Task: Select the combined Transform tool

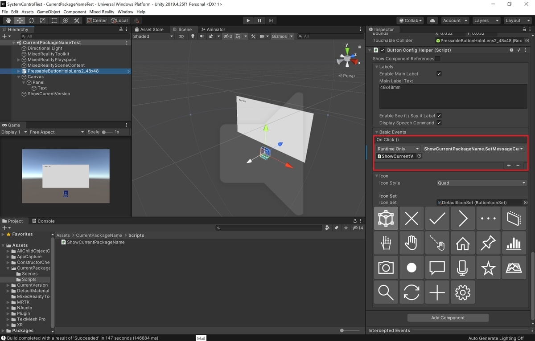Action: (65, 20)
